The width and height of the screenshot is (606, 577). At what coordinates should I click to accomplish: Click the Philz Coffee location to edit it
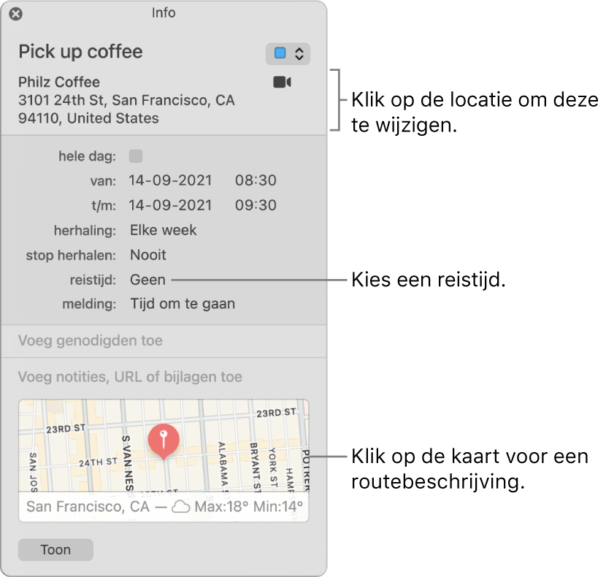point(59,82)
